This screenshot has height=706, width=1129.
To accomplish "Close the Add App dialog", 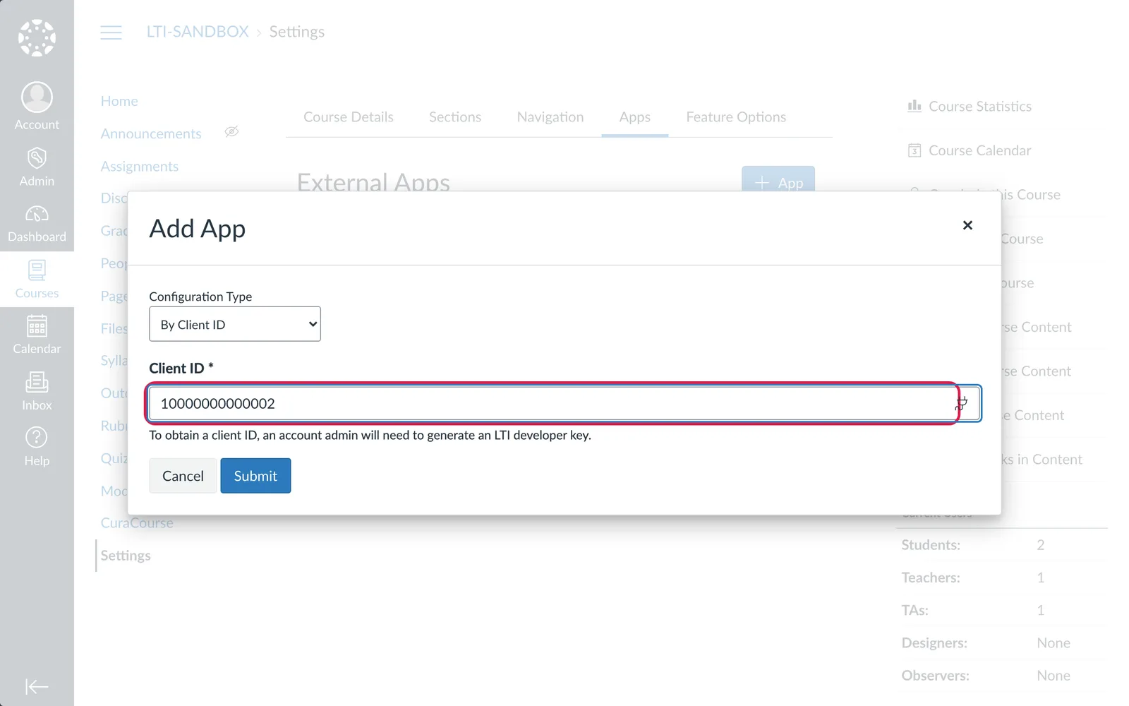I will 967,225.
